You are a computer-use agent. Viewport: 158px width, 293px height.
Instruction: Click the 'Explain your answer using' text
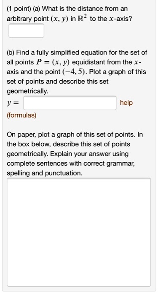point(89,154)
